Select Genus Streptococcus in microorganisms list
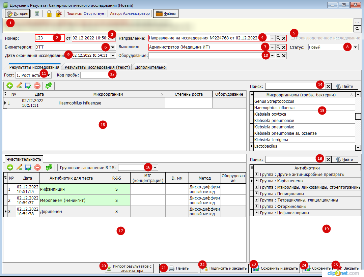The width and height of the screenshot is (364, 277). (x=304, y=101)
